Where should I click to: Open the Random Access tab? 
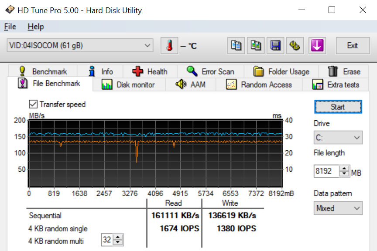click(x=259, y=85)
